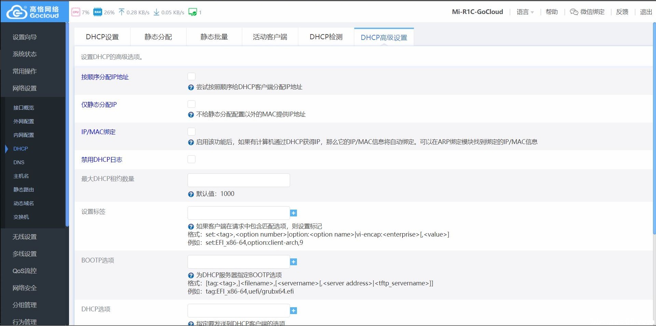Viewport: 656px width, 326px height.
Task: Click the WeChat binding icon
Action: (574, 12)
